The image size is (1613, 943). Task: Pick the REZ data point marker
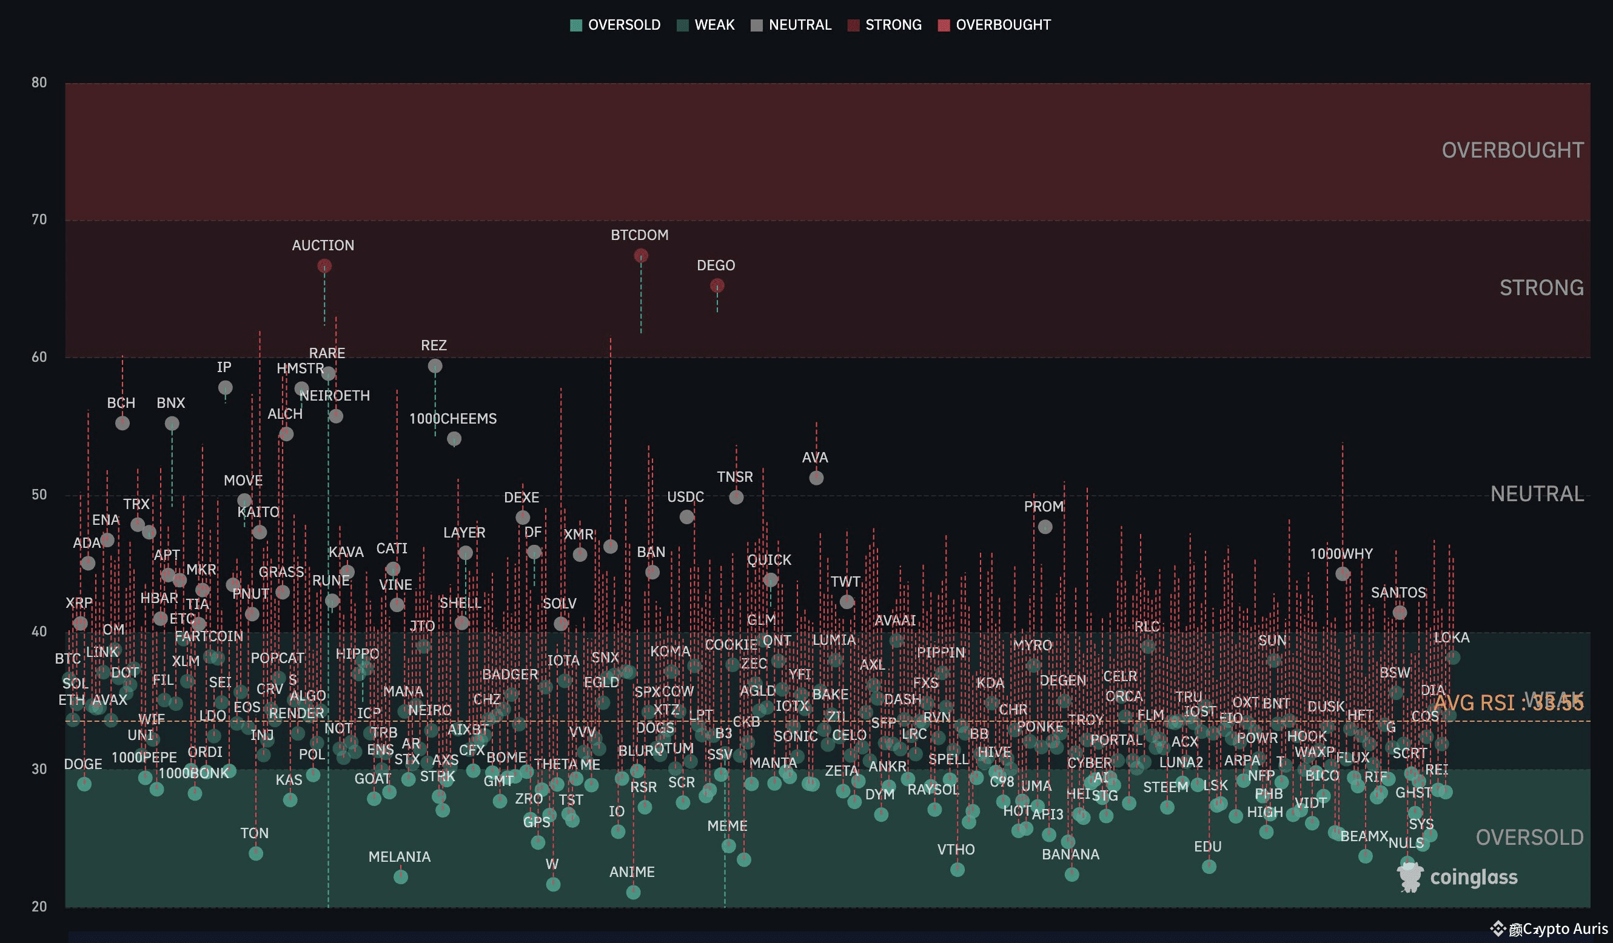(x=435, y=366)
